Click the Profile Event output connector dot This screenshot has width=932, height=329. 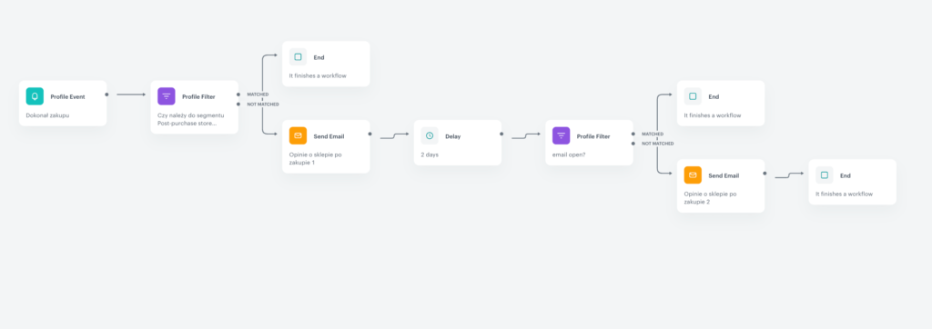(107, 95)
